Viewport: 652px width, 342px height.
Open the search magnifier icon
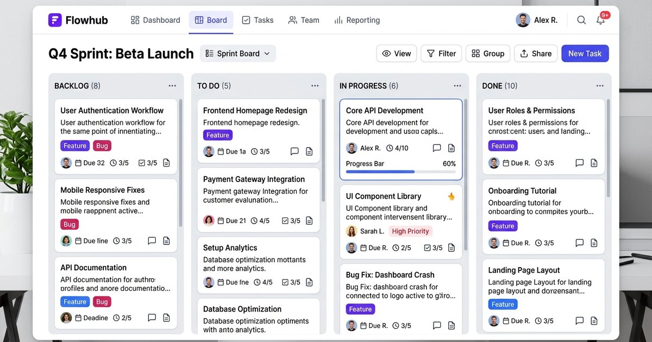click(x=581, y=20)
